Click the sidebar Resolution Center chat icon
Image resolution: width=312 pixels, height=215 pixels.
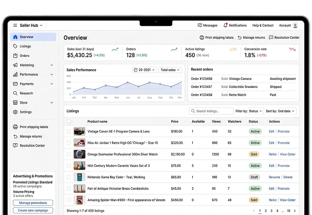15,145
